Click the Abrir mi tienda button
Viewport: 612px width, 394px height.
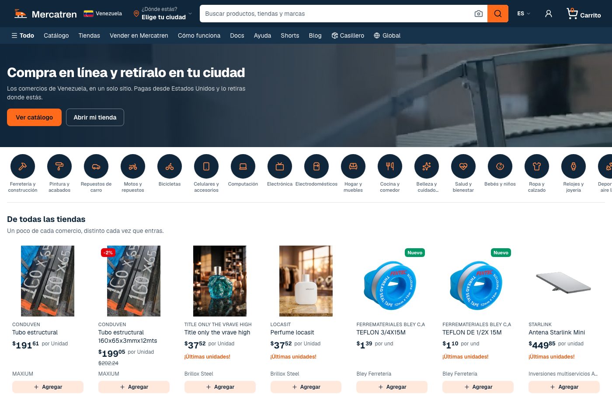95,117
